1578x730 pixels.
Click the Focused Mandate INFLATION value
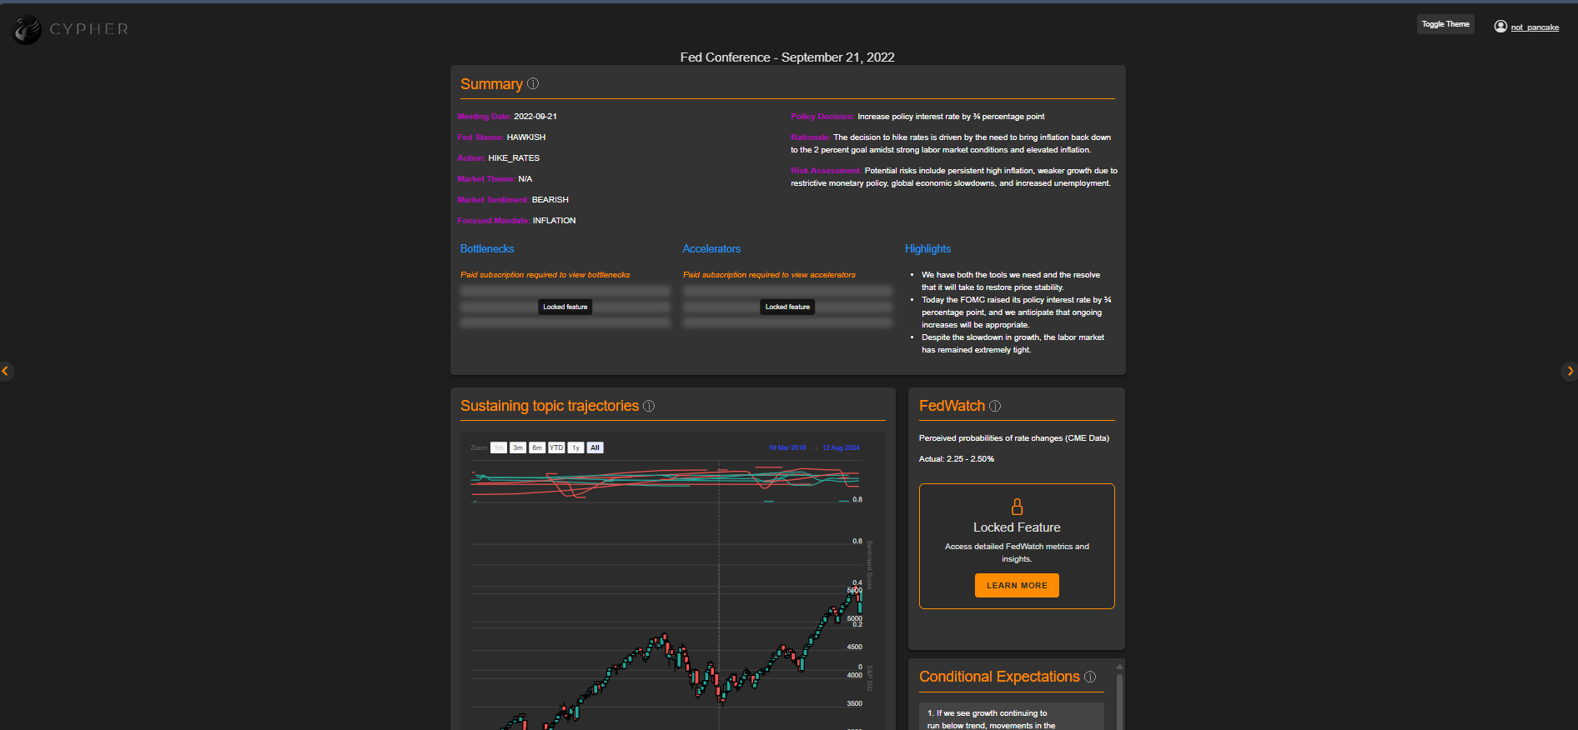coord(555,221)
